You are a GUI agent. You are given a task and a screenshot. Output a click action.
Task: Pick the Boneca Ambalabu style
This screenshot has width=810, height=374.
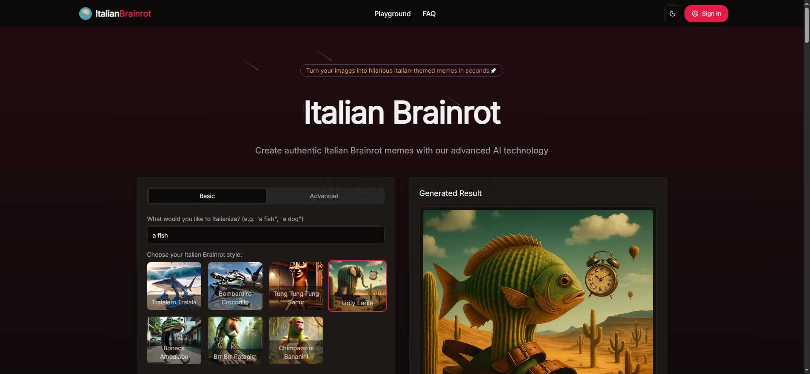point(174,340)
